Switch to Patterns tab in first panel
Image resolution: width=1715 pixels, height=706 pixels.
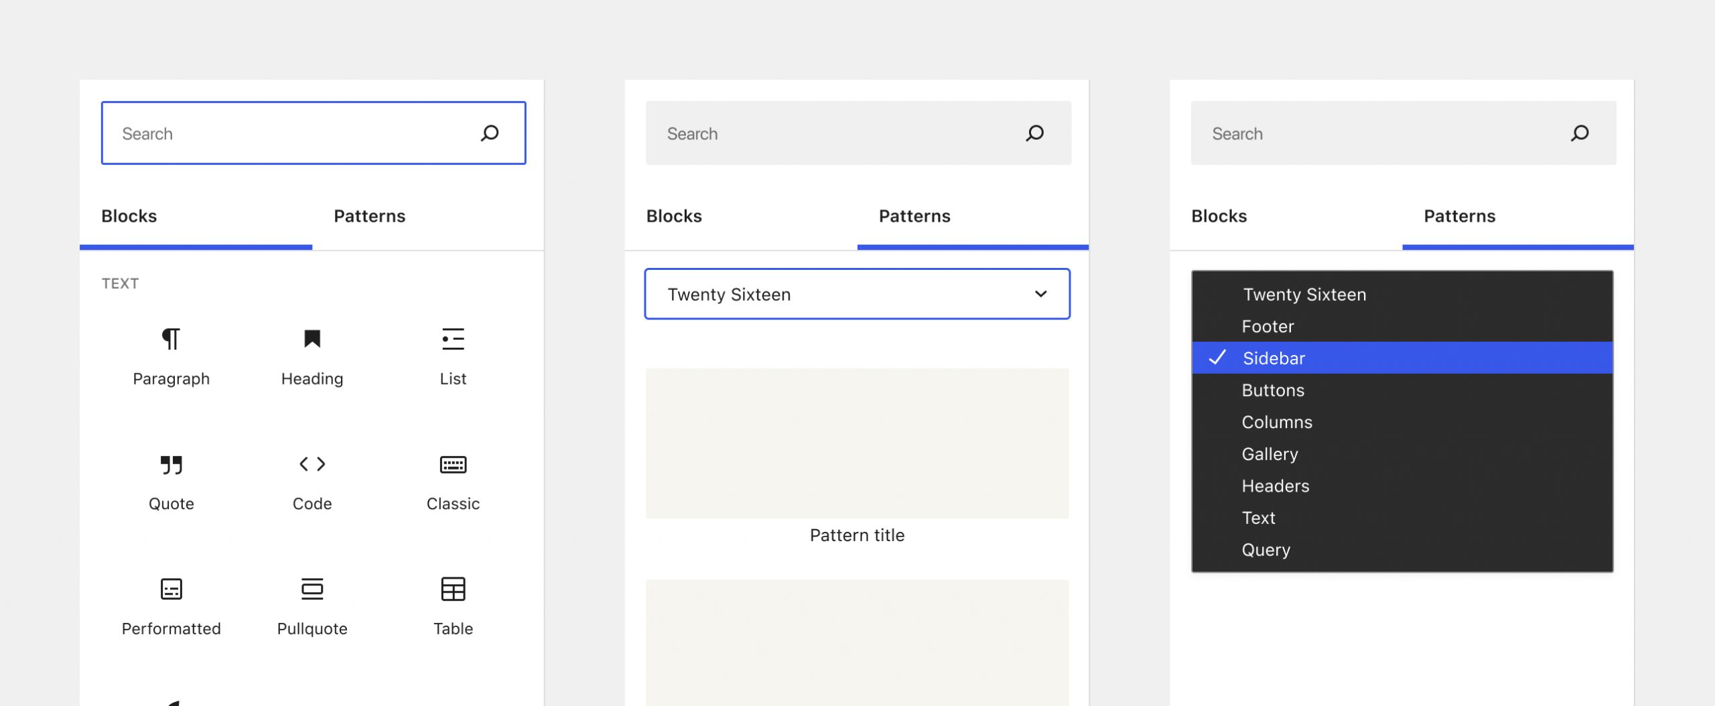tap(370, 216)
